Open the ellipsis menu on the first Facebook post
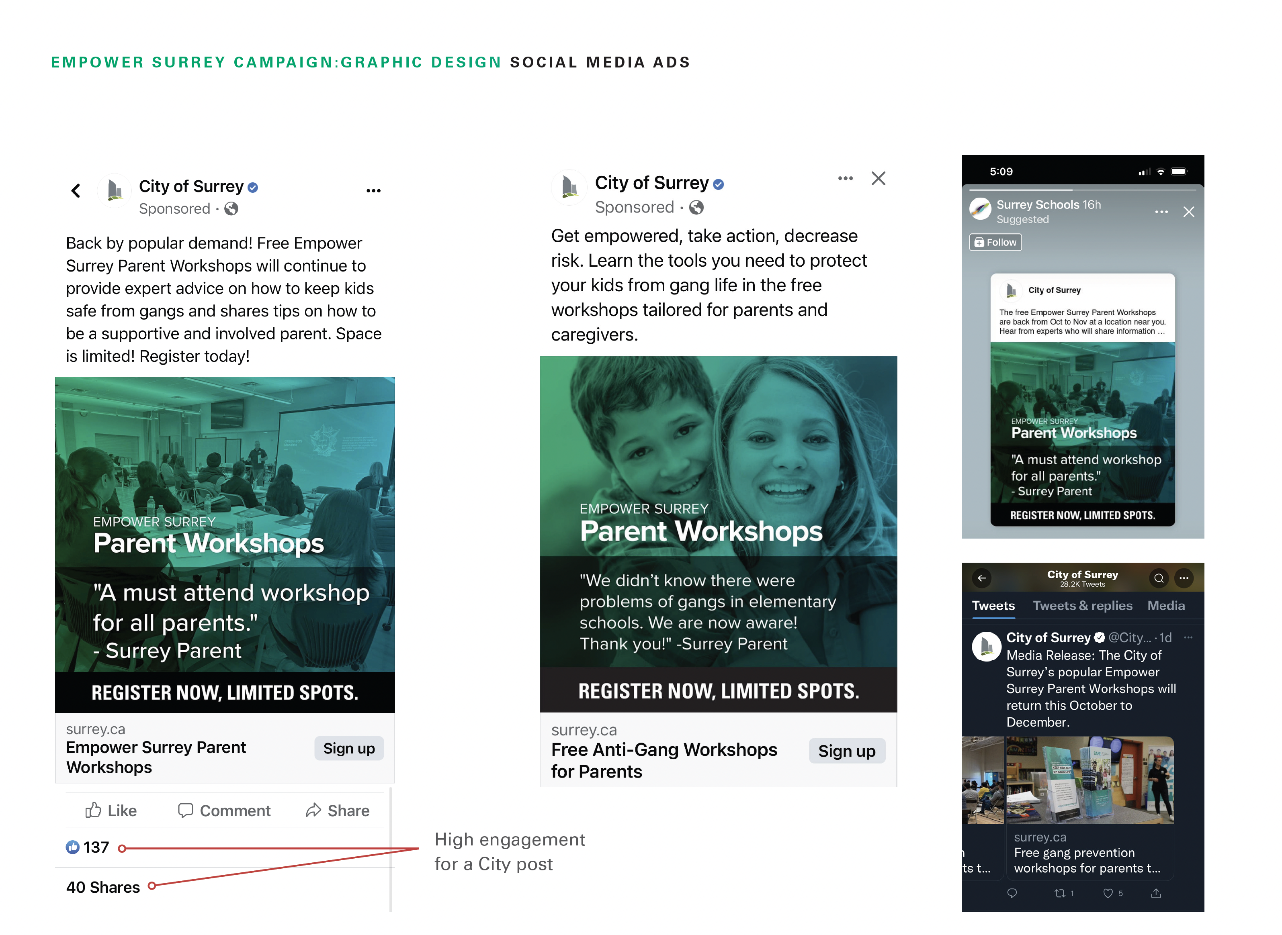1282x935 pixels. 373,190
